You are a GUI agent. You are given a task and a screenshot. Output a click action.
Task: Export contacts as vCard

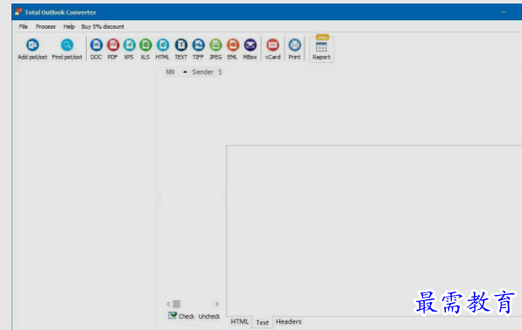272,49
